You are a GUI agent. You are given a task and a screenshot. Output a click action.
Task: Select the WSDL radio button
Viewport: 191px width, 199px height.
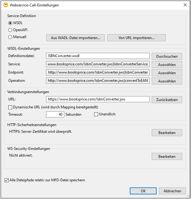coord(10,23)
